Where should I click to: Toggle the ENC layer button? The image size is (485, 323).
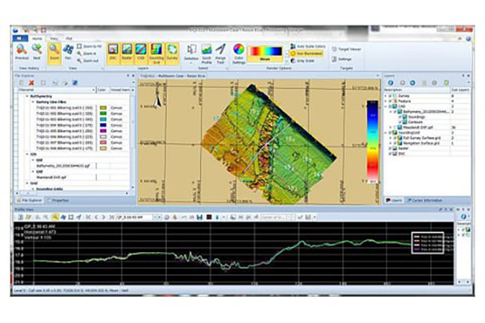click(x=113, y=52)
